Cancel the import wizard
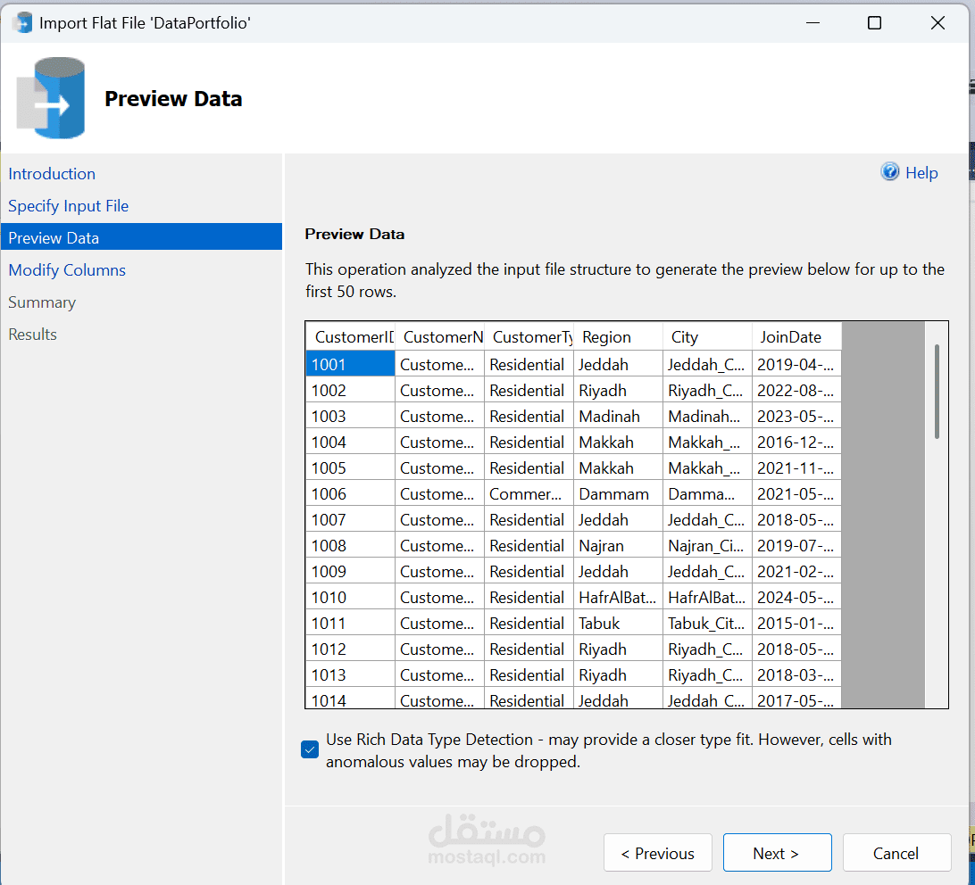The width and height of the screenshot is (975, 885). click(896, 854)
